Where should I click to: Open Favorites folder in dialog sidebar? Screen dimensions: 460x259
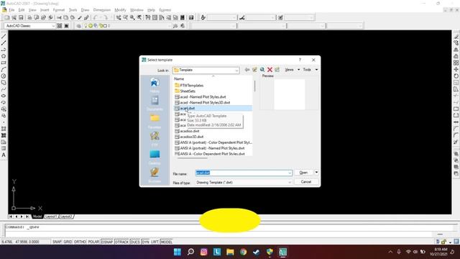coord(155,122)
